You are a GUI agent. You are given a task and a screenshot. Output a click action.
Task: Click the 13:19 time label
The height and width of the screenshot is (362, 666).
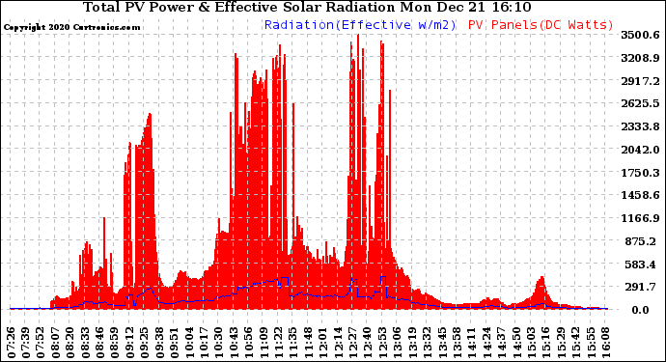click(412, 343)
